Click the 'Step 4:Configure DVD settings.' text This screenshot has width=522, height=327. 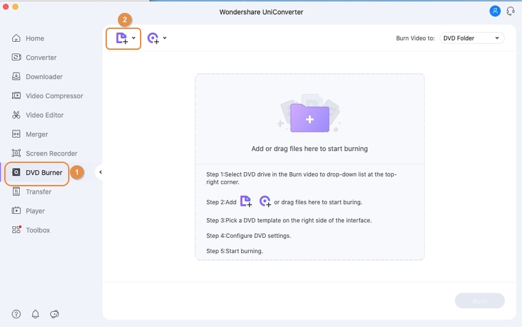tap(249, 235)
